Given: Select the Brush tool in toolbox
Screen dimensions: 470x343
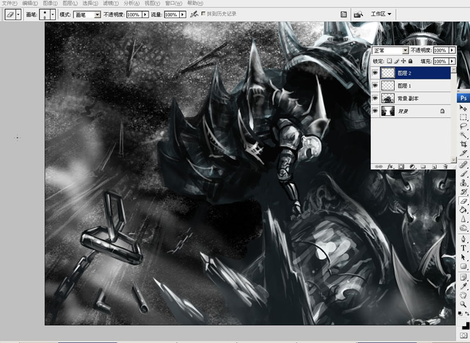Looking at the screenshot, I should click(464, 174).
